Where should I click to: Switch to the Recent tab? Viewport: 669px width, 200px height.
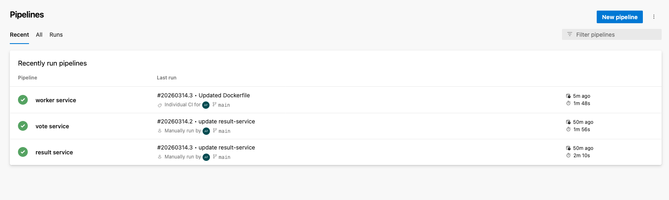[19, 35]
